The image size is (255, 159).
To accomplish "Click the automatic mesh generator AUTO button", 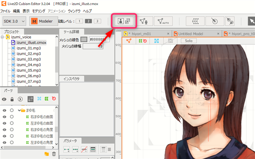I will [x=163, y=21].
